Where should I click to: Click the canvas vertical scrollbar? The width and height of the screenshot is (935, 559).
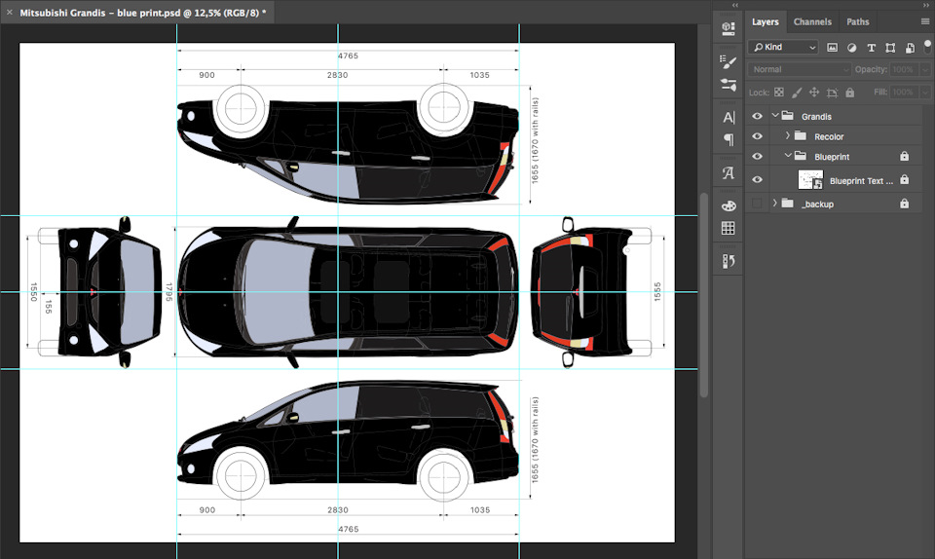[x=703, y=294]
